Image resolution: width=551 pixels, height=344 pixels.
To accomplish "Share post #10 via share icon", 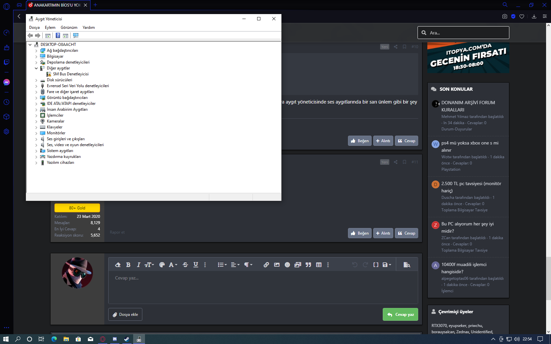I will 396,47.
